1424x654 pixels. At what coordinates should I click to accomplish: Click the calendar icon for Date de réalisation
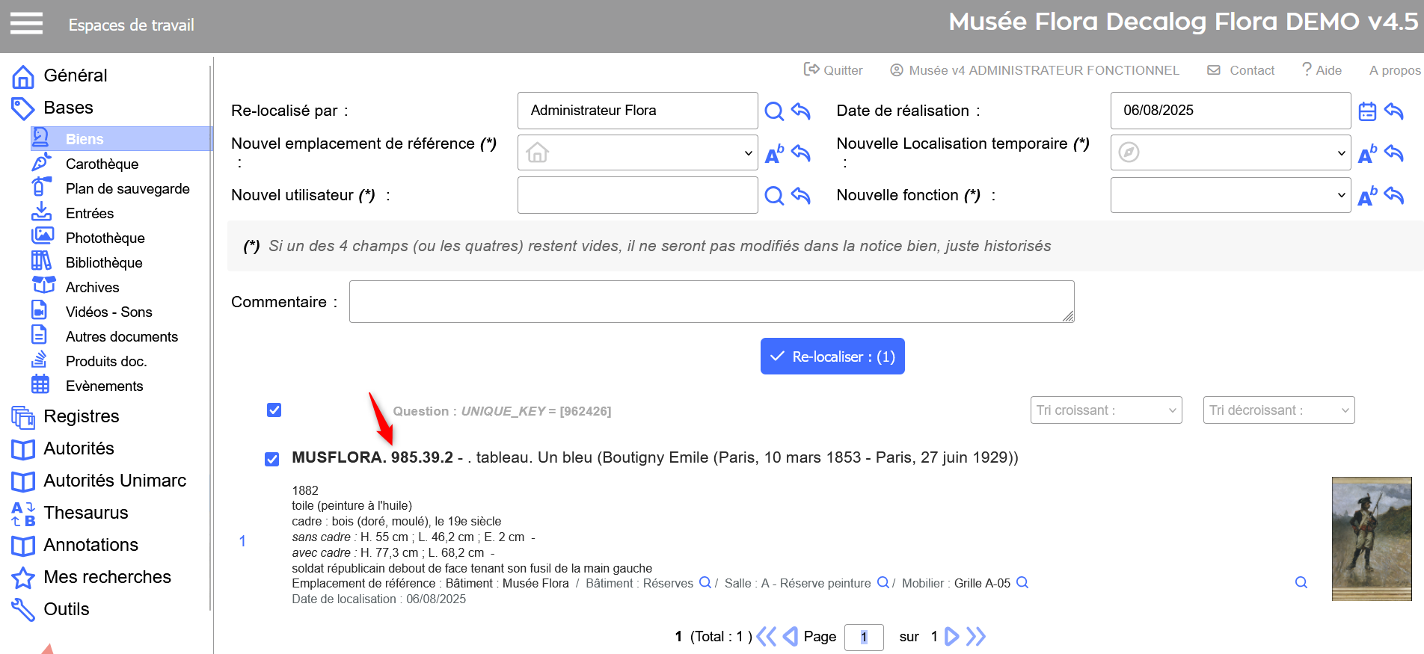pos(1367,111)
